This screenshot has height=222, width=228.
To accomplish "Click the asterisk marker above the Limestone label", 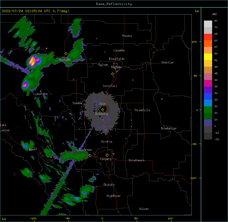I will point(41,91).
